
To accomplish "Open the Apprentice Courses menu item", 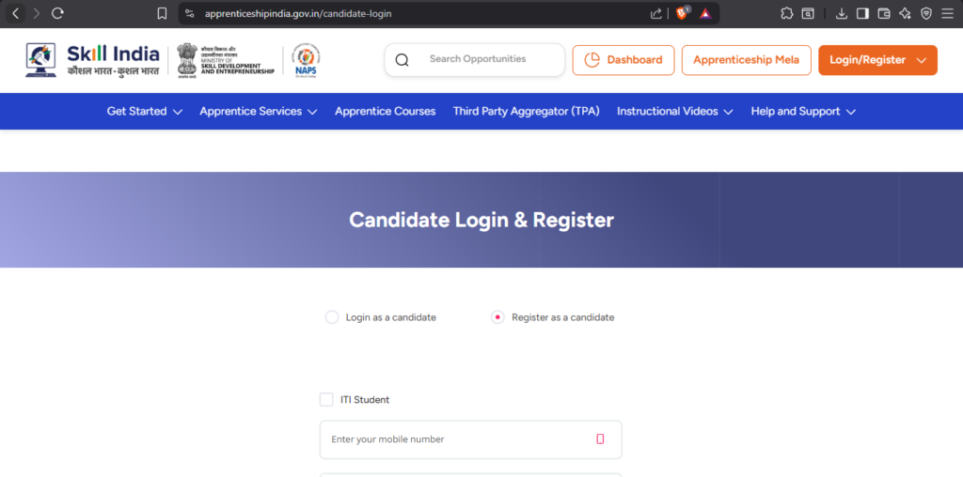I will point(385,111).
